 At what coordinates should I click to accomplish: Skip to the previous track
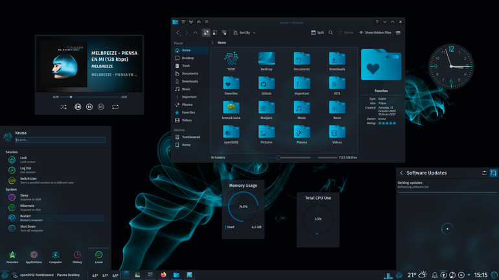78,107
